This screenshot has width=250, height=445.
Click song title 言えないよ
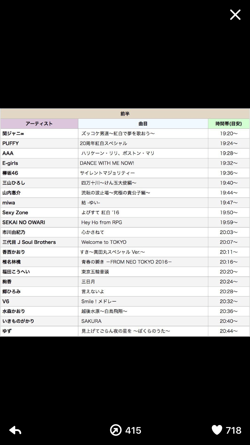(93, 292)
